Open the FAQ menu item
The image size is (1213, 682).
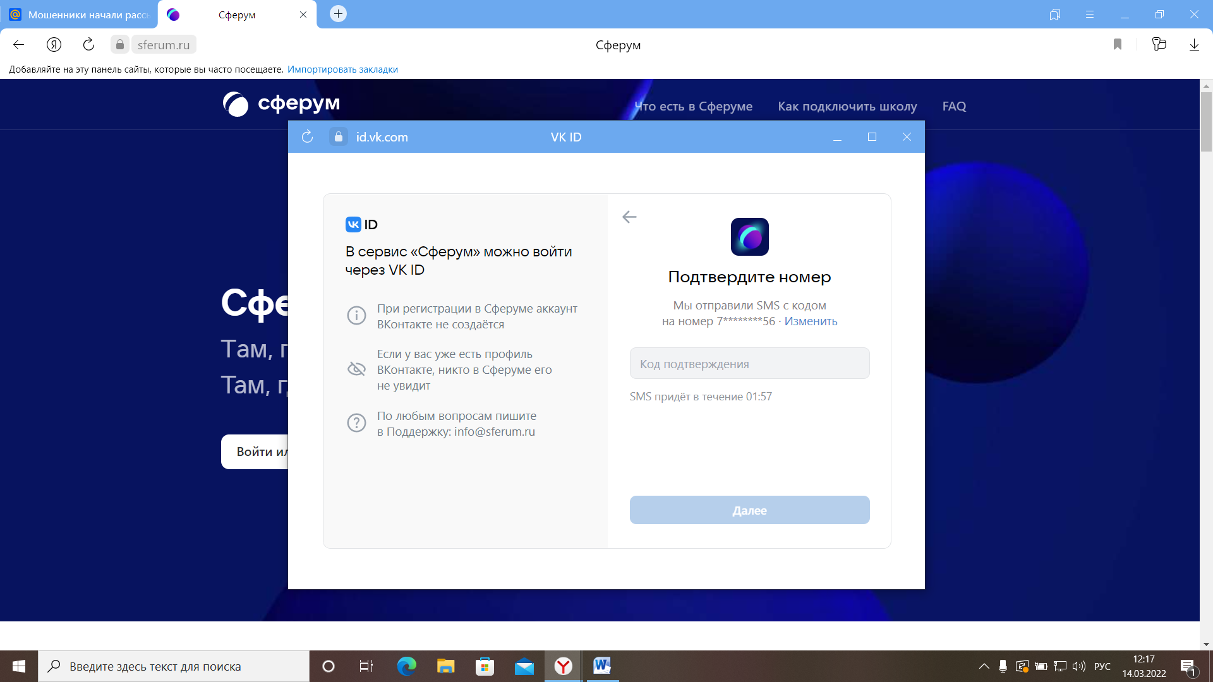pos(954,106)
